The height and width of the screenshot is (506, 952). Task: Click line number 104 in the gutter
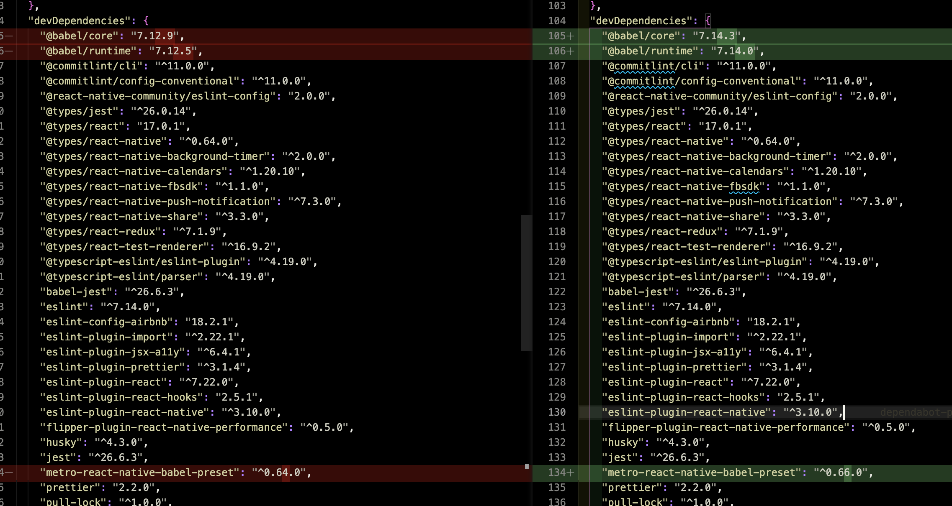pos(557,21)
